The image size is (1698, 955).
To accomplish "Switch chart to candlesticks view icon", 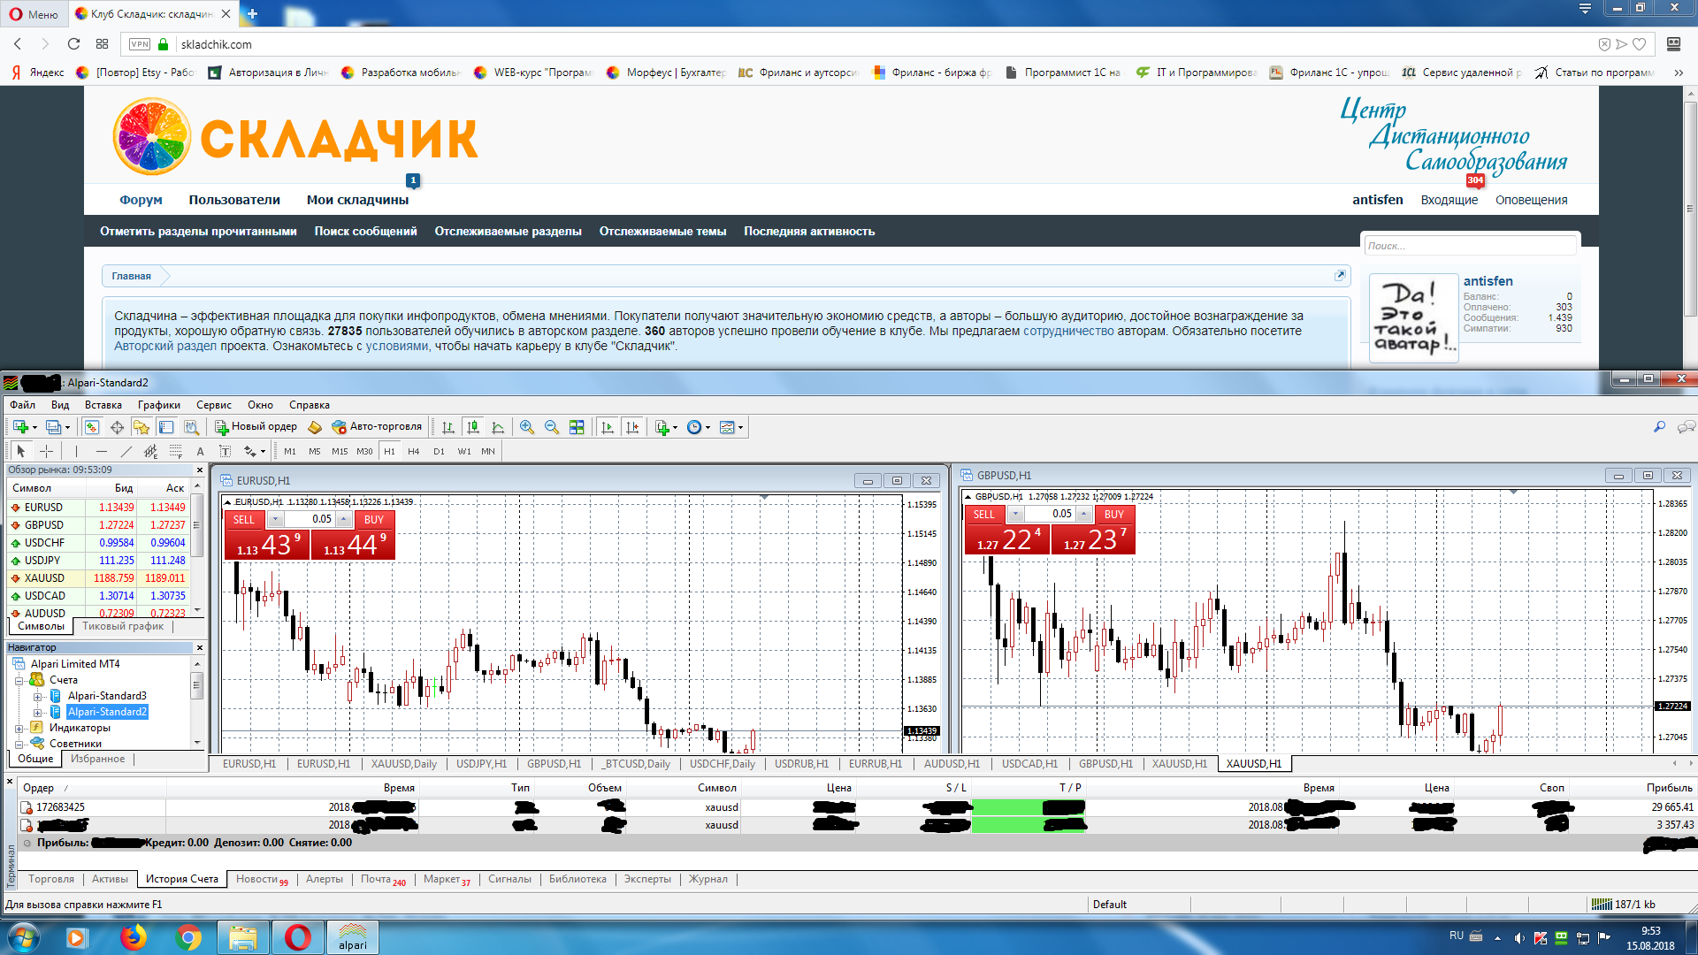I will coord(473,427).
